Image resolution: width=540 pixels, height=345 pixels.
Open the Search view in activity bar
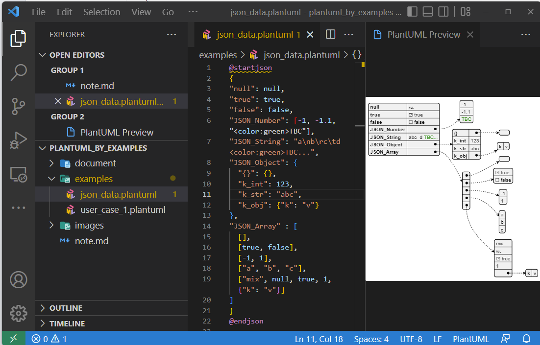[18, 72]
